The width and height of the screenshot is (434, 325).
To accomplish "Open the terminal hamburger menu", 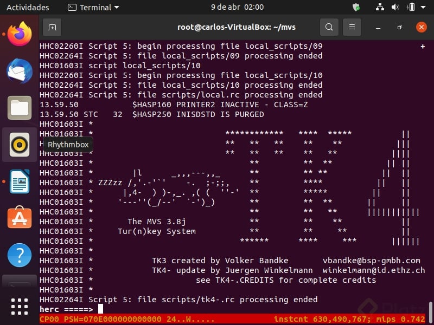I will pos(352,27).
